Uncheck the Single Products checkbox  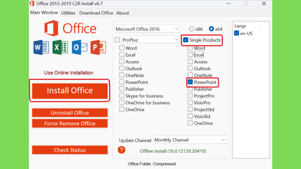pyautogui.click(x=186, y=40)
